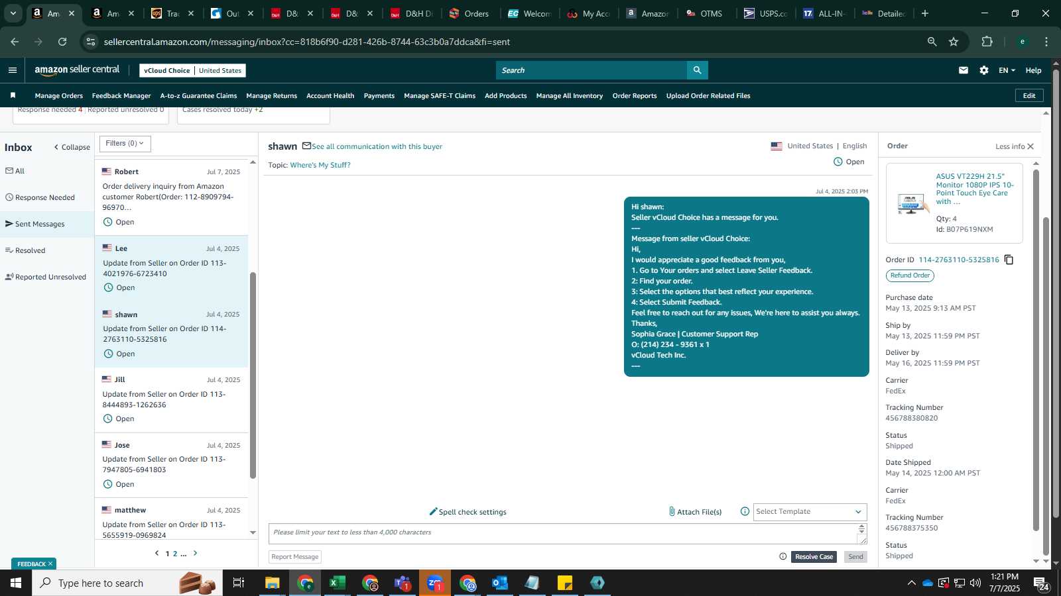Image resolution: width=1061 pixels, height=596 pixels.
Task: Open the mail messages icon
Action: [x=964, y=70]
